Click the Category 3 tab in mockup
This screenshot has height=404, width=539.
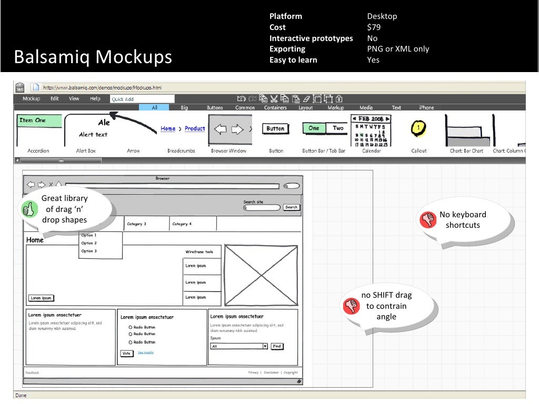pos(147,224)
